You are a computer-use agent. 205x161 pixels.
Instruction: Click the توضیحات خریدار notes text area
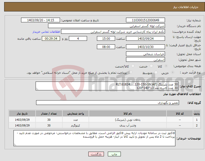[x=94, y=138]
